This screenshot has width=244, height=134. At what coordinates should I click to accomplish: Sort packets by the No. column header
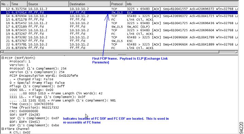click(x=5, y=4)
